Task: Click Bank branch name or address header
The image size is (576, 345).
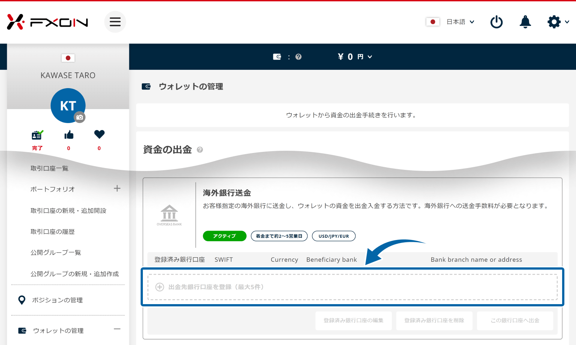Action: tap(476, 259)
